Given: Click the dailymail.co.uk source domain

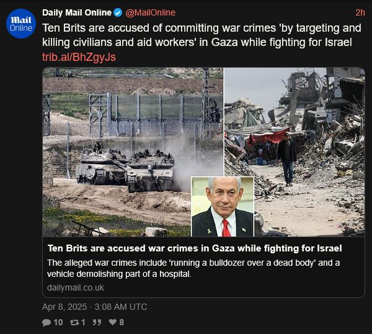Looking at the screenshot, I should point(76,287).
